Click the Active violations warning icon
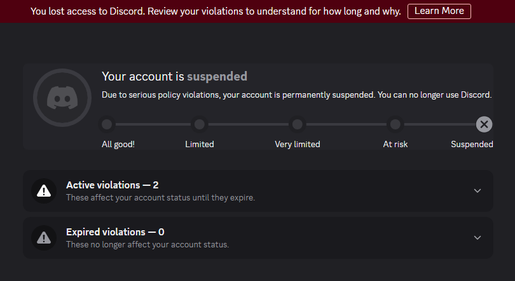 coord(44,190)
